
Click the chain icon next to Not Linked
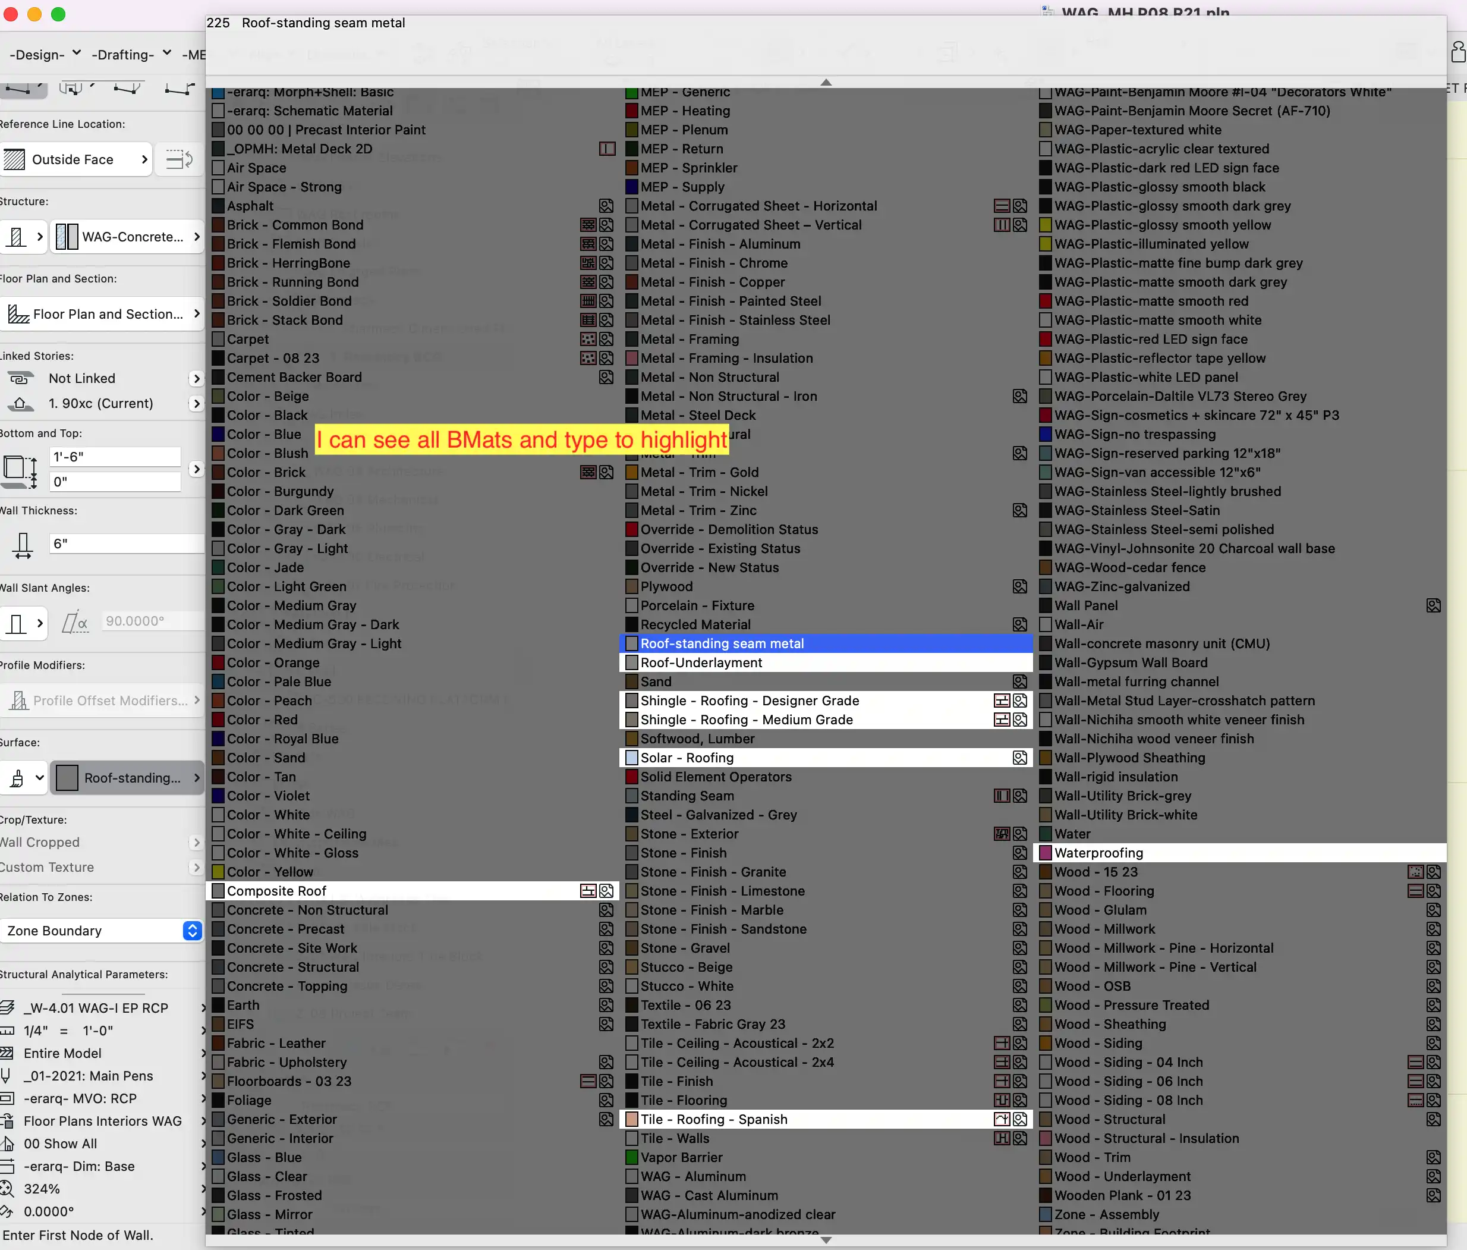(x=20, y=378)
